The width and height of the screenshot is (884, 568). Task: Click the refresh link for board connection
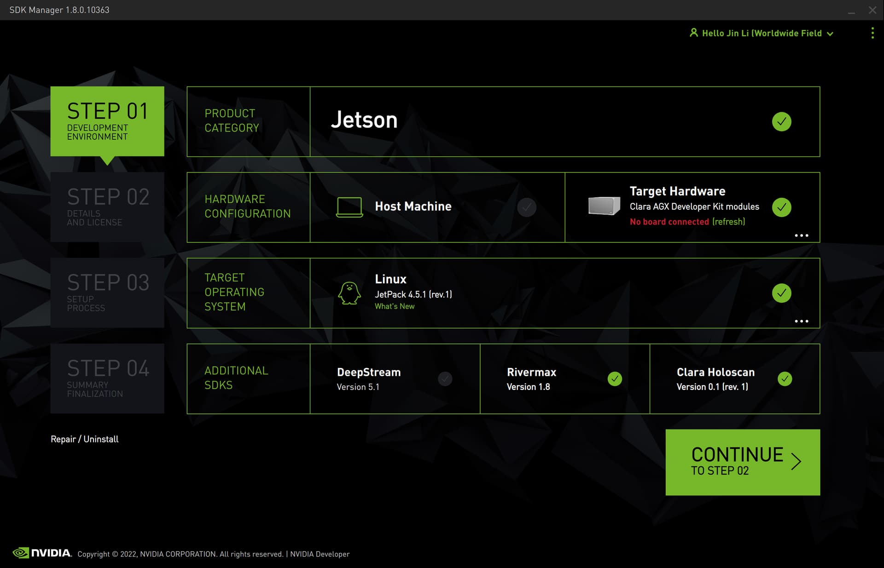click(x=728, y=222)
